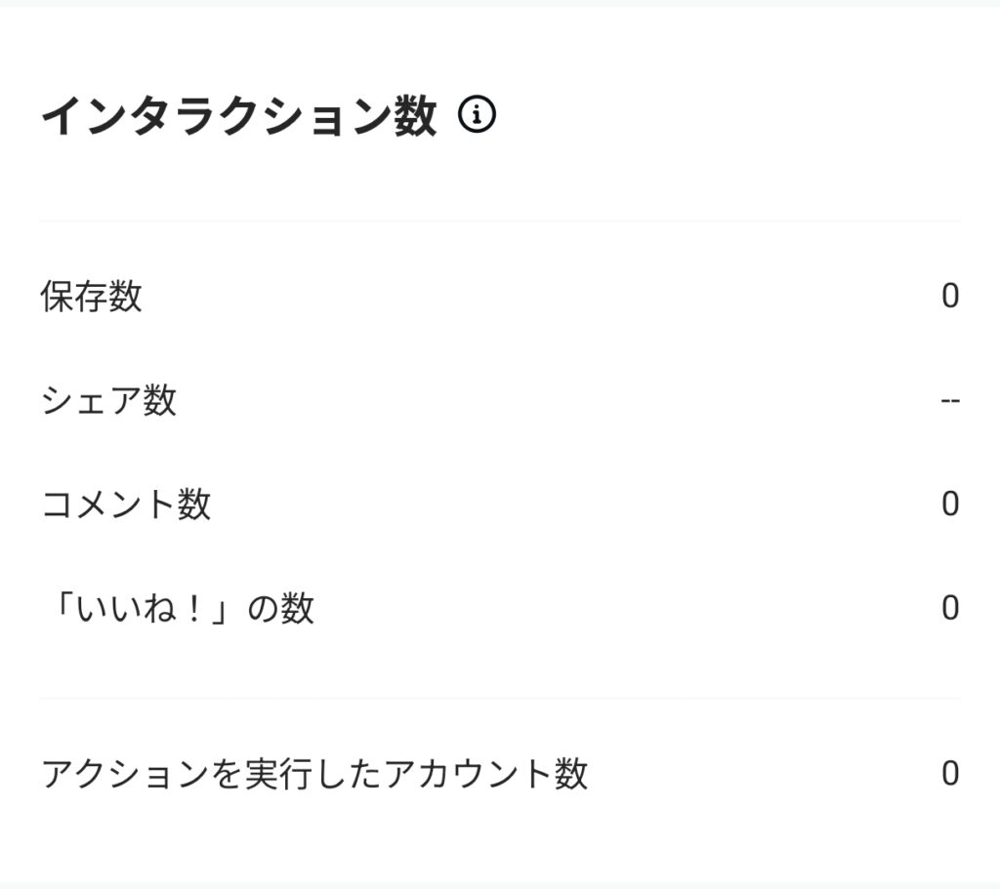Click the 保存数 value of 0
This screenshot has width=1000, height=889.
tap(950, 296)
